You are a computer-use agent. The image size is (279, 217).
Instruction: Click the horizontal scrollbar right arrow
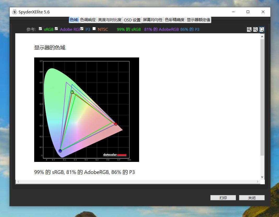click(x=258, y=181)
